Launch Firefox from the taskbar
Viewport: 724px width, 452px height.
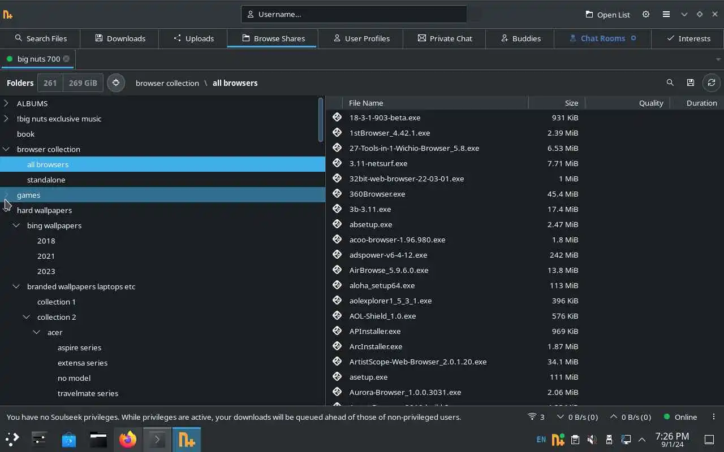pyautogui.click(x=128, y=439)
